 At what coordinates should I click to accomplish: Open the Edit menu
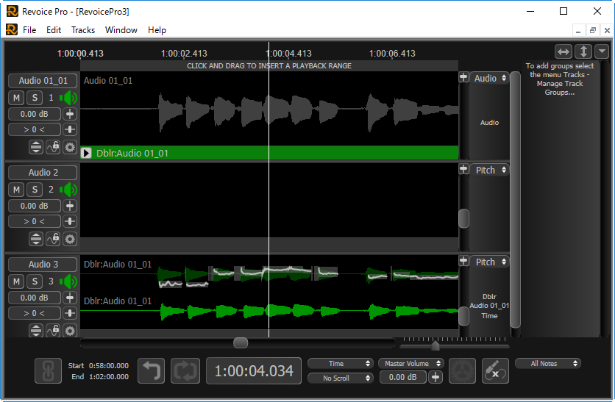54,30
